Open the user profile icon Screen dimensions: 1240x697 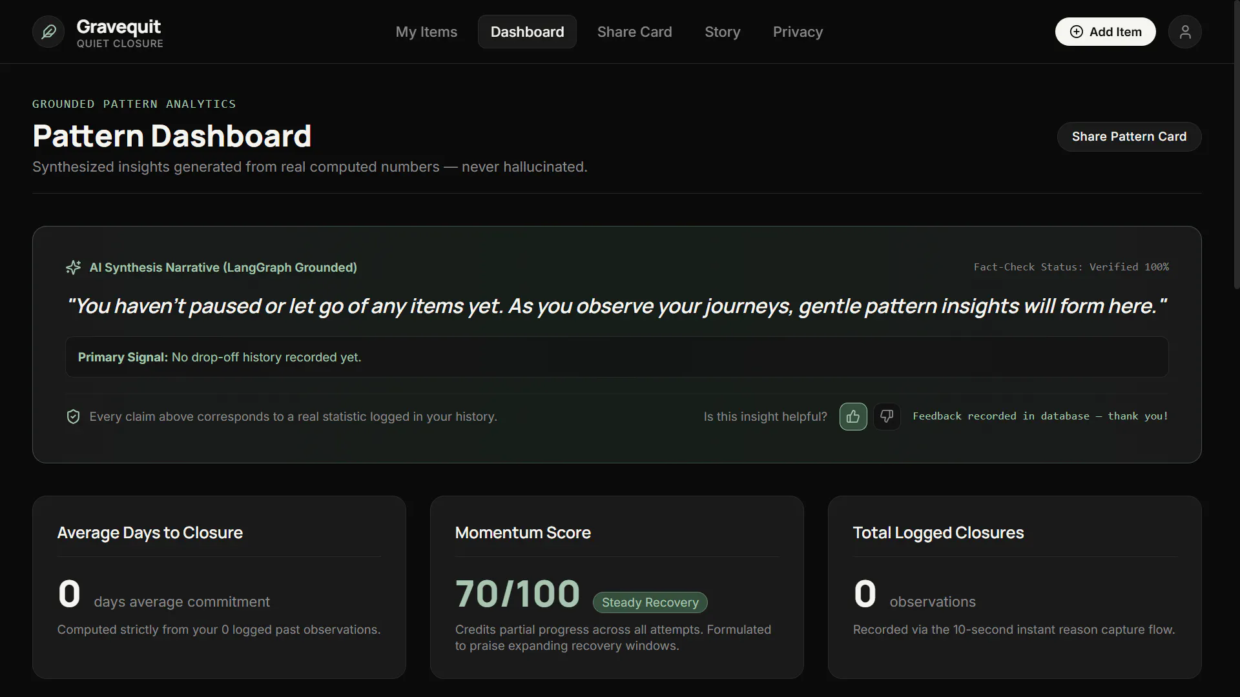pyautogui.click(x=1184, y=32)
